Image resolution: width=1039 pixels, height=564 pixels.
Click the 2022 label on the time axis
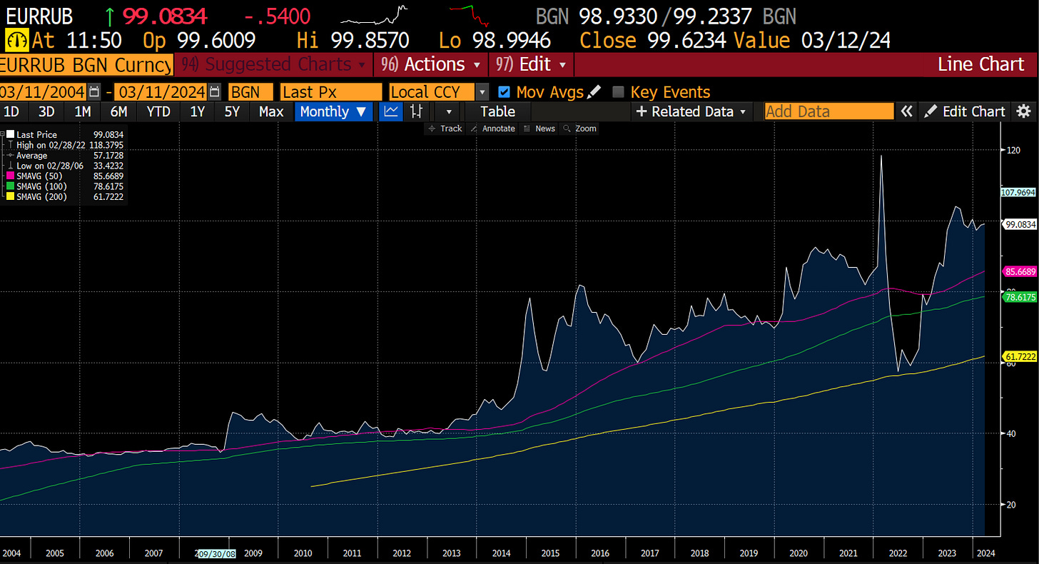pyautogui.click(x=897, y=553)
